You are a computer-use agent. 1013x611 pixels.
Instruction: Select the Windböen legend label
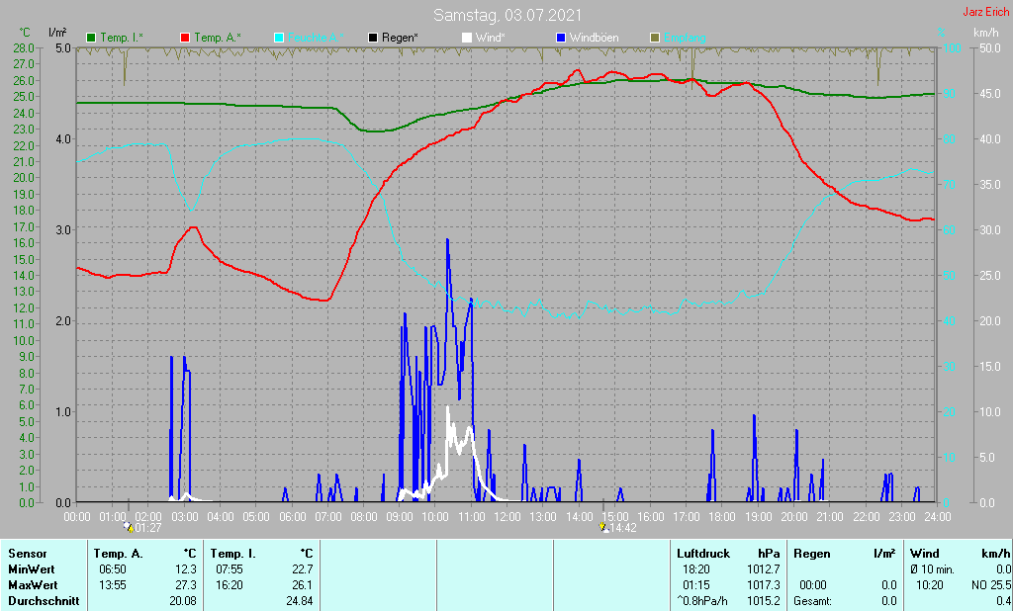[x=594, y=38]
